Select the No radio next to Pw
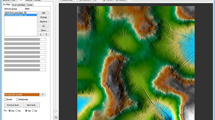 point(16,111)
